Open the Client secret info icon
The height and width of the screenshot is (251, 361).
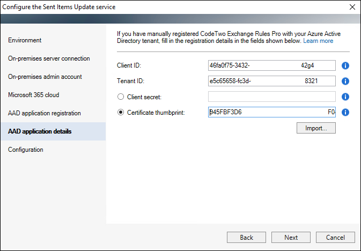(x=345, y=97)
